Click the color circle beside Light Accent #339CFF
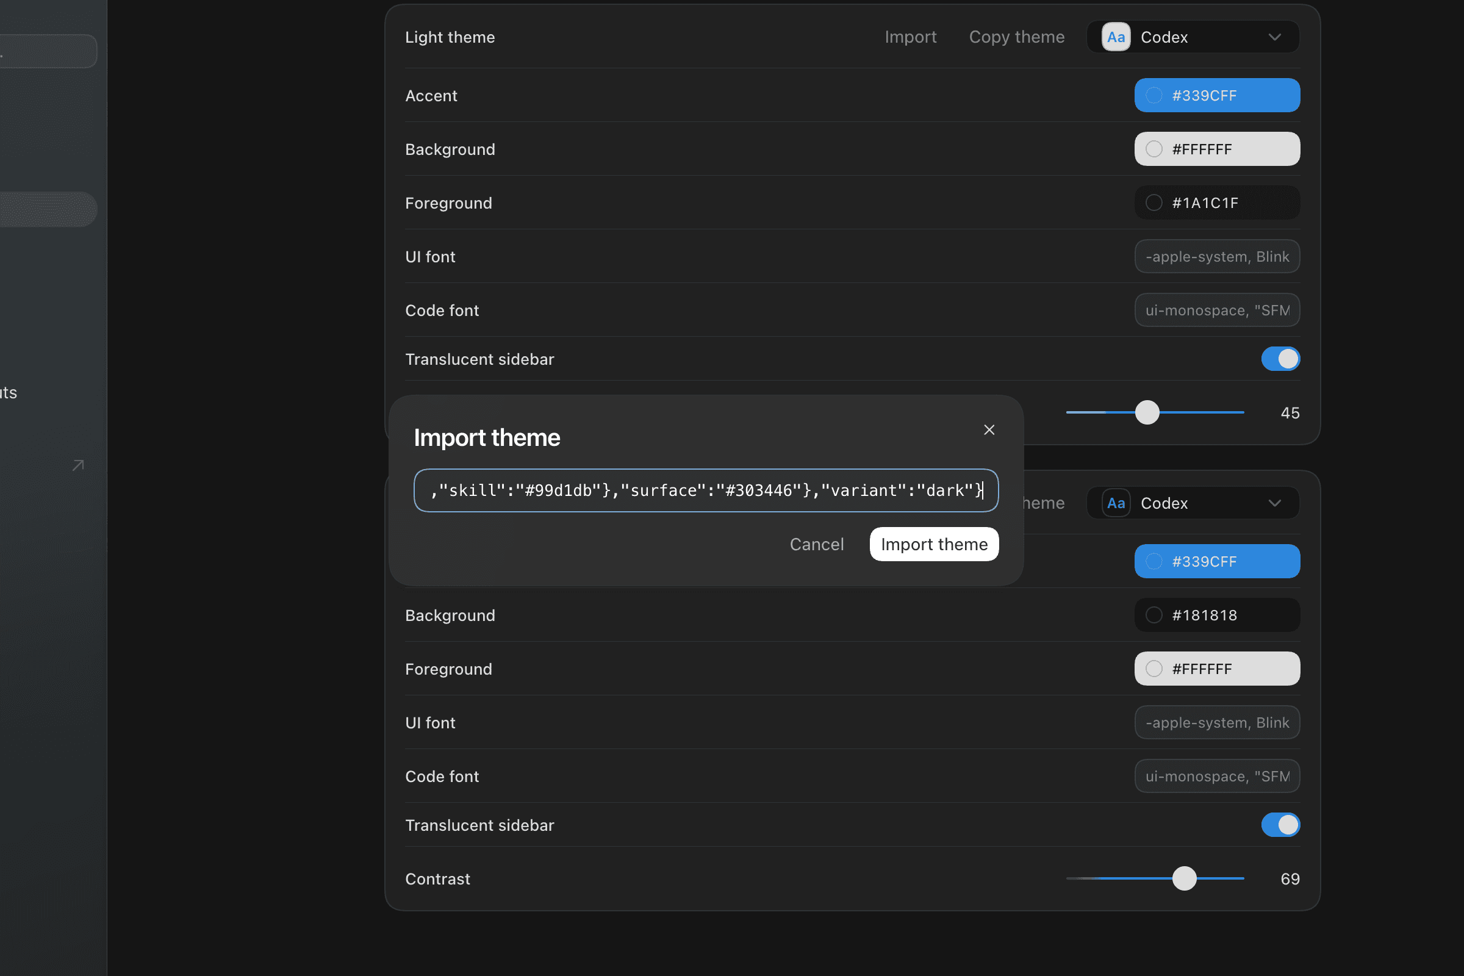The height and width of the screenshot is (976, 1464). (1154, 95)
